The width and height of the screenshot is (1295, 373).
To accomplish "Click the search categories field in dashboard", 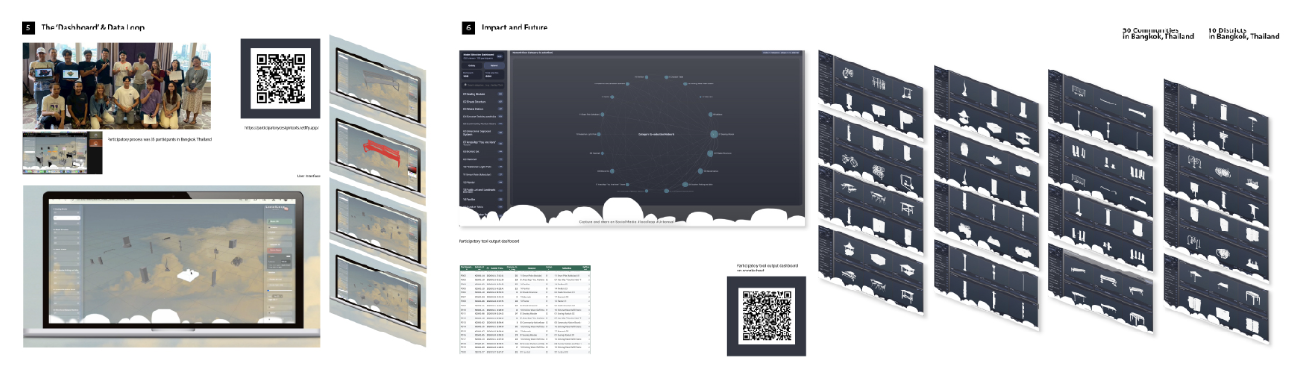I will click(484, 86).
